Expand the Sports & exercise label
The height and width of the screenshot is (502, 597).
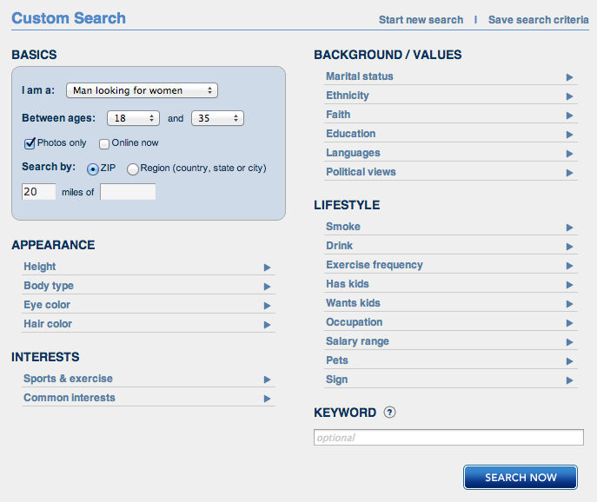68,379
